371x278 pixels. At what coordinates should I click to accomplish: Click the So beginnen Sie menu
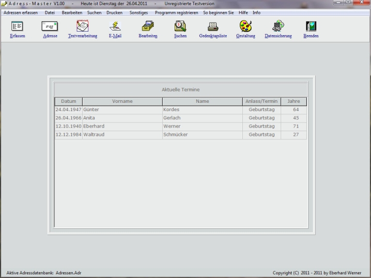(218, 12)
